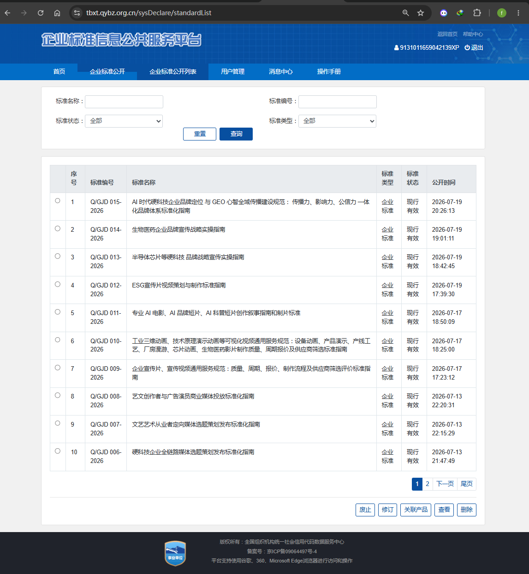Click the purple mask extension icon
529x574 pixels.
(x=444, y=13)
